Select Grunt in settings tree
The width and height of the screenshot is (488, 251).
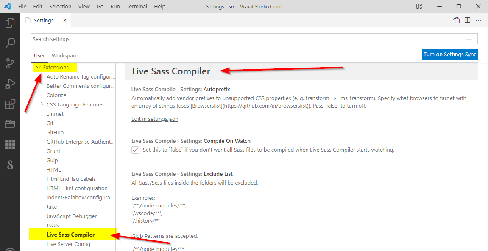[x=53, y=151]
